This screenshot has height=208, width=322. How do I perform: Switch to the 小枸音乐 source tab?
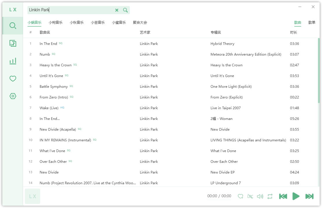point(55,23)
